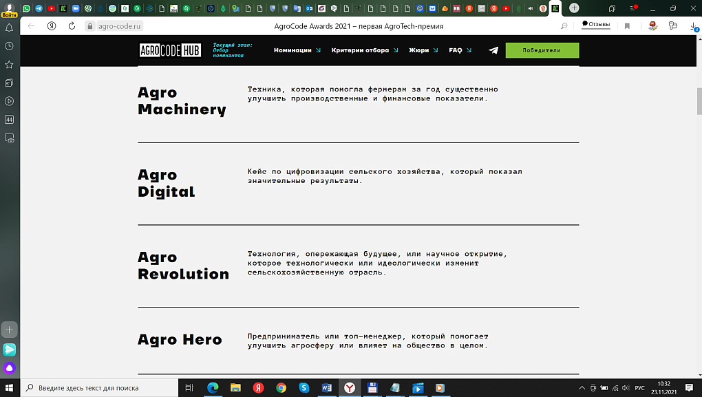The height and width of the screenshot is (397, 702).
Task: Switch to Microsoft Word on the taskbar
Action: point(327,387)
